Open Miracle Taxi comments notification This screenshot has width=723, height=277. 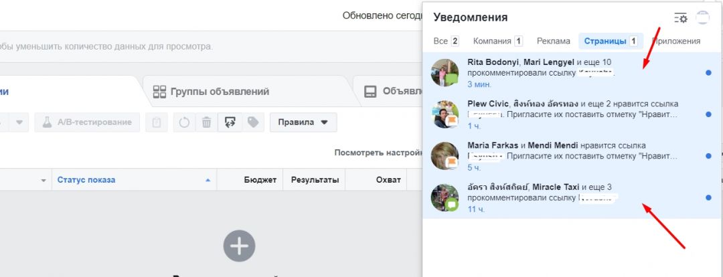click(x=571, y=197)
